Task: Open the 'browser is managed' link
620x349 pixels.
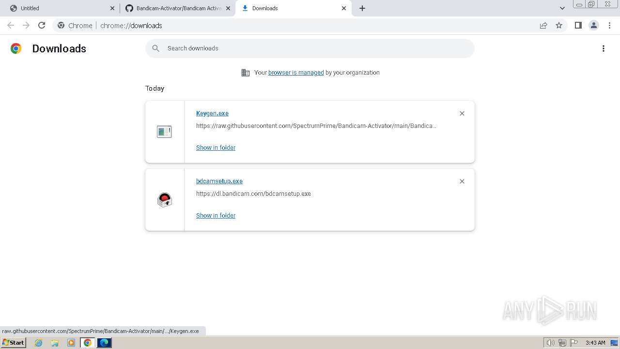Action: [296, 73]
